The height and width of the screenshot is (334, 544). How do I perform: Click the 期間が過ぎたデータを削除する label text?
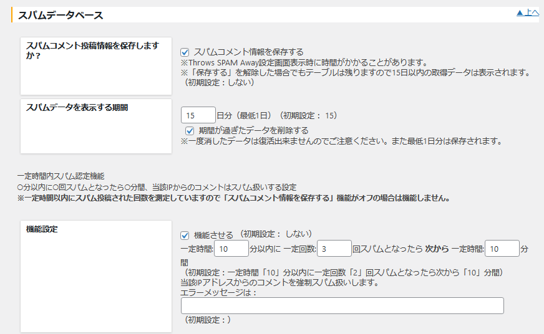[x=253, y=131]
